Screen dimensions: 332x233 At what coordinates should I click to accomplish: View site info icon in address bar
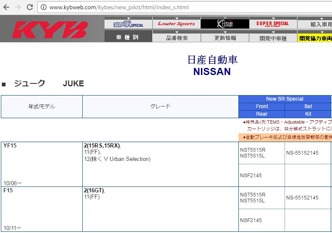[x=43, y=8]
